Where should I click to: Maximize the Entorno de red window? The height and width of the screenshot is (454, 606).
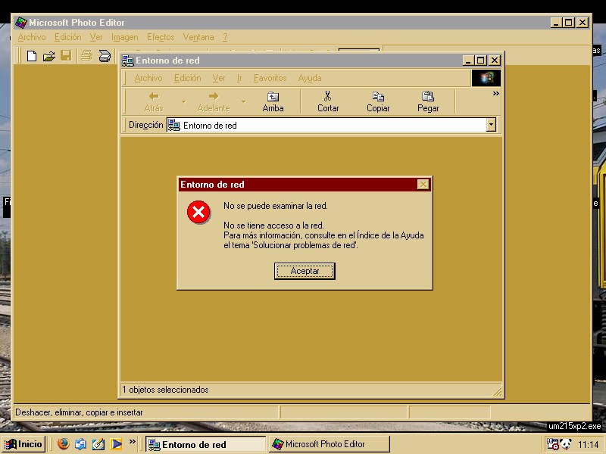tap(480, 61)
